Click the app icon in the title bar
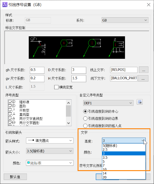This screenshot has height=184, width=154. pyautogui.click(x=5, y=5)
